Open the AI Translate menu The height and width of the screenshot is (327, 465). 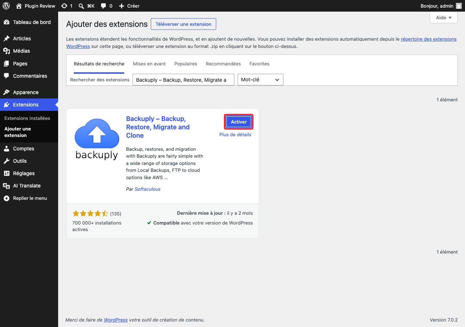tap(29, 186)
